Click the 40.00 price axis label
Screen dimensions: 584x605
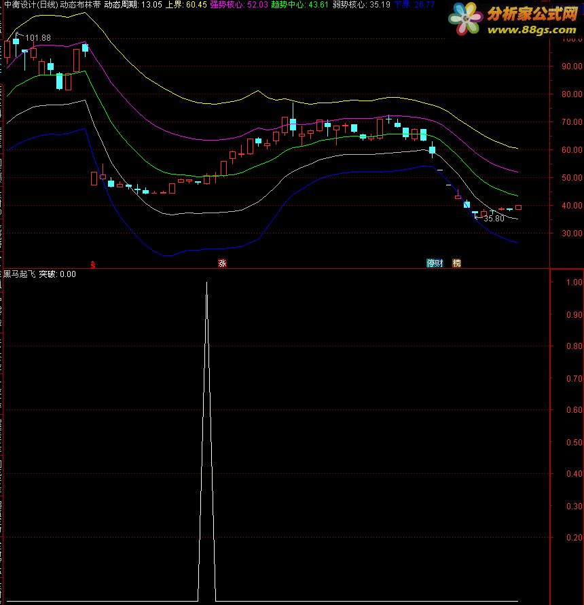[572, 205]
